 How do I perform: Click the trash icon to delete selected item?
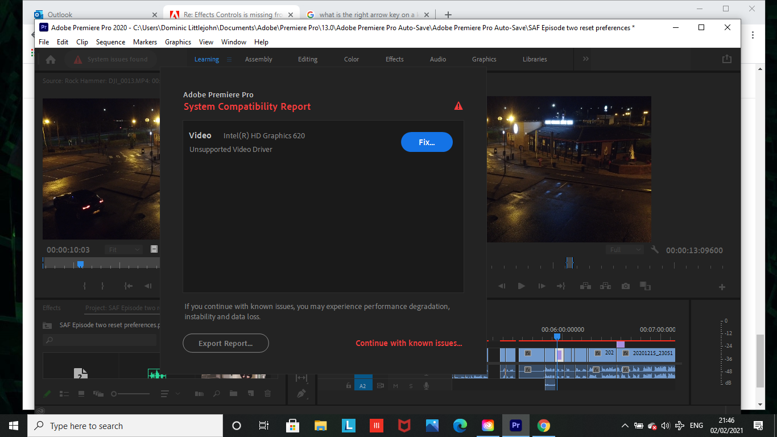[267, 393]
